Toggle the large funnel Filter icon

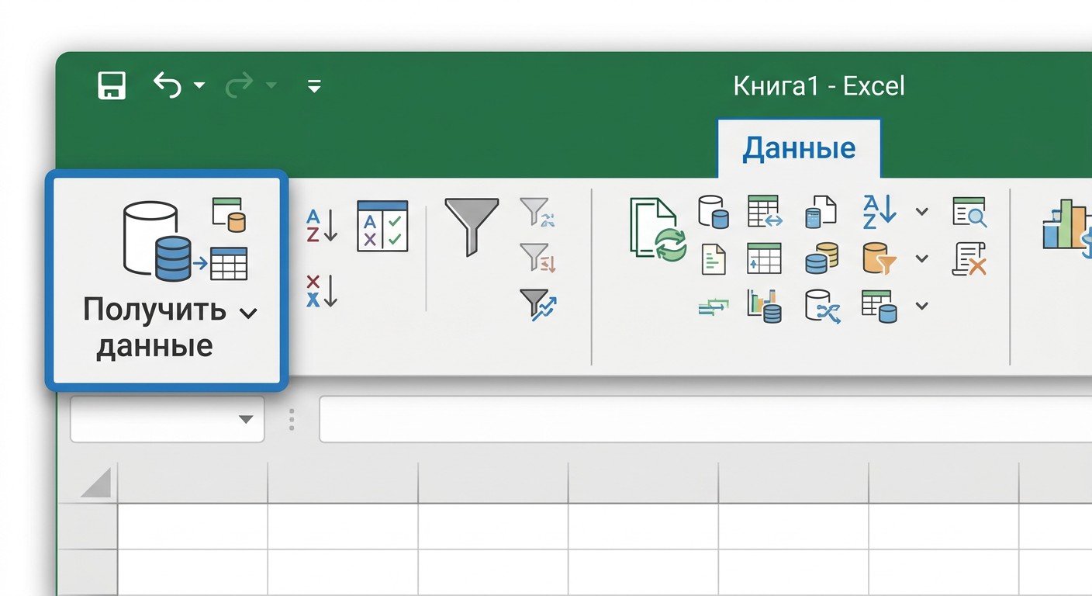[472, 227]
